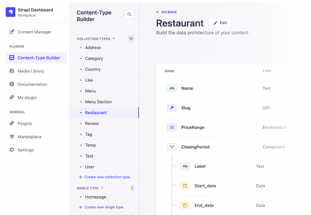311x215 pixels.
Task: Open Documentation from the sidebar
Action: [32, 84]
